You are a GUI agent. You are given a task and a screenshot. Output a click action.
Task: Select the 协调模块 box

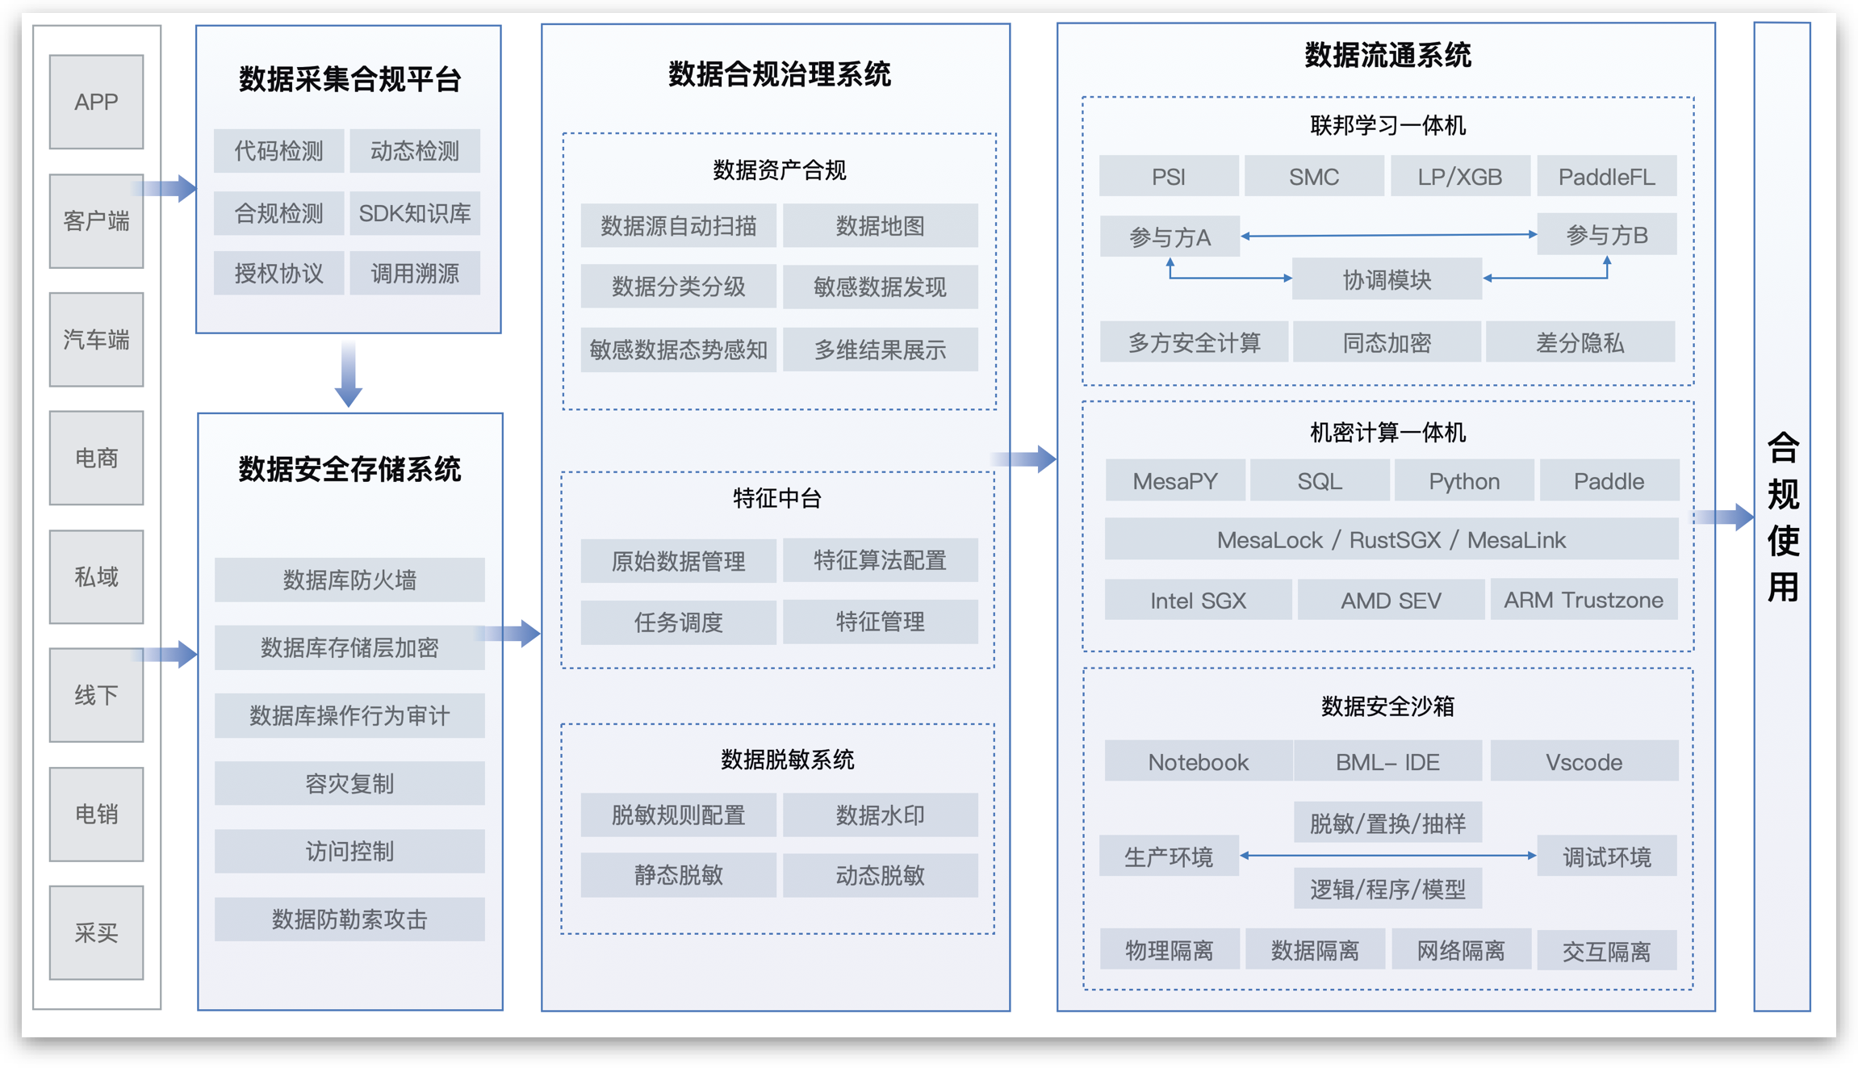pos(1387,279)
